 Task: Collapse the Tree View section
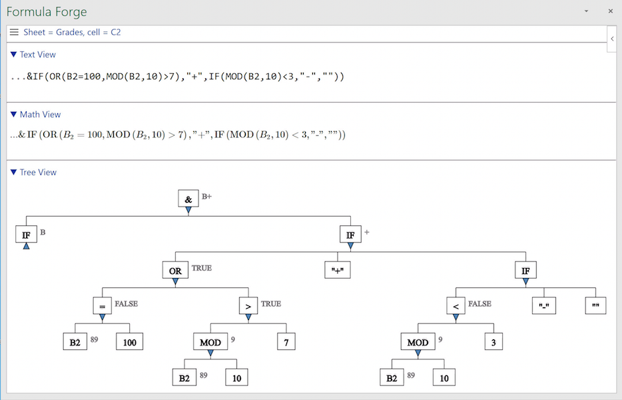[x=13, y=172]
